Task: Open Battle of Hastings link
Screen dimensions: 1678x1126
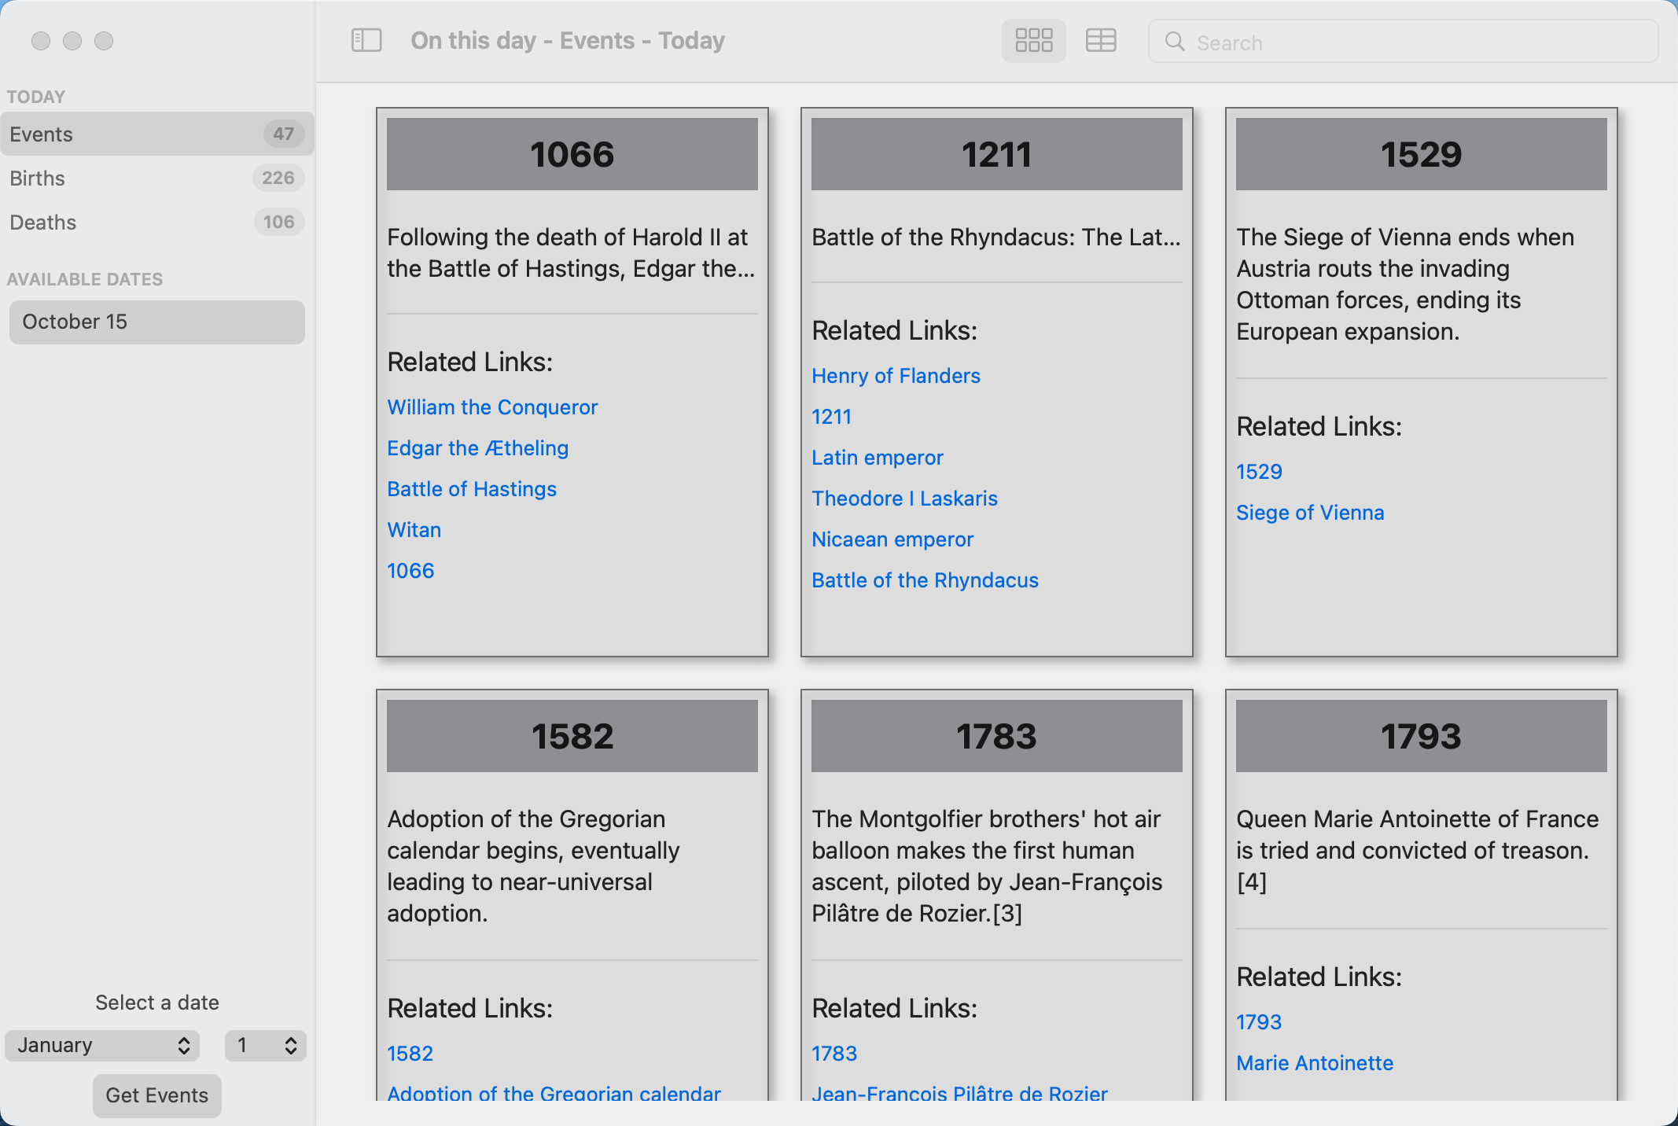Action: [x=472, y=489]
